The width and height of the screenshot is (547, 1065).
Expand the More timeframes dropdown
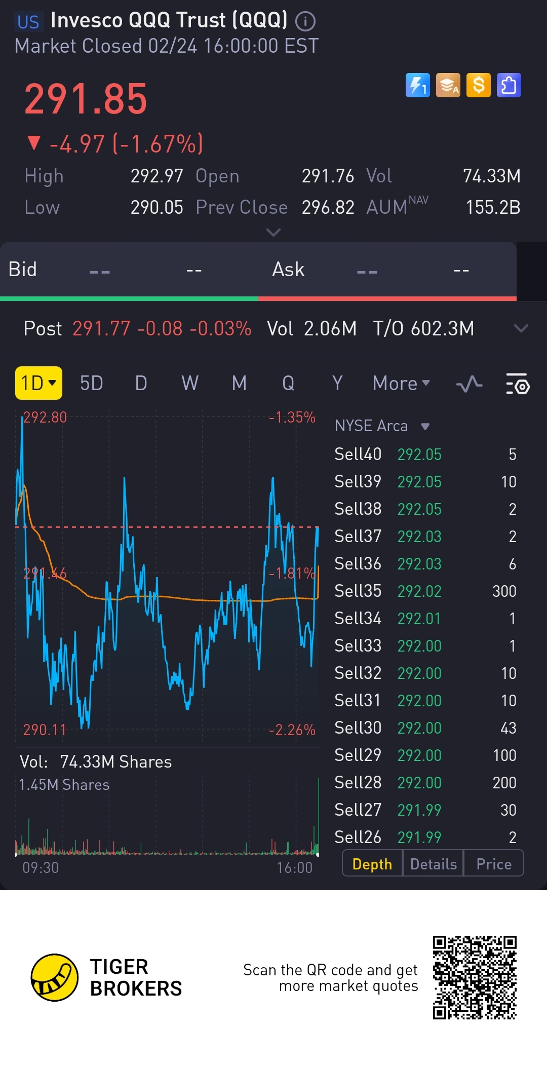401,384
